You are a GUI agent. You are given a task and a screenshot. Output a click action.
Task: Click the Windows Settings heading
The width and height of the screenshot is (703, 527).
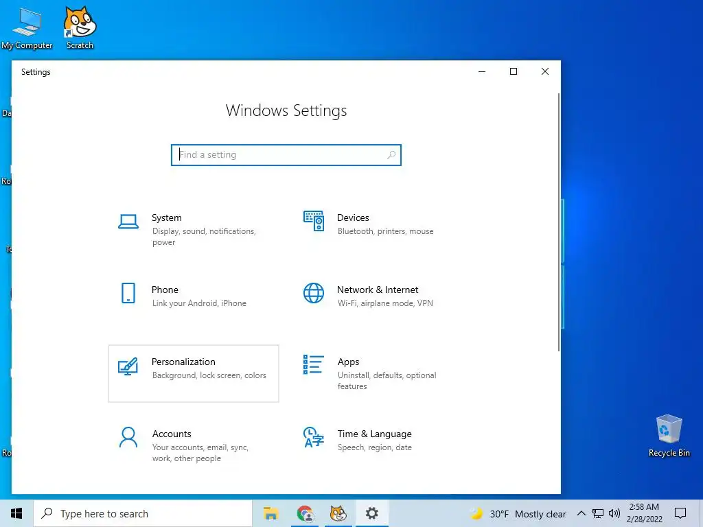point(286,110)
